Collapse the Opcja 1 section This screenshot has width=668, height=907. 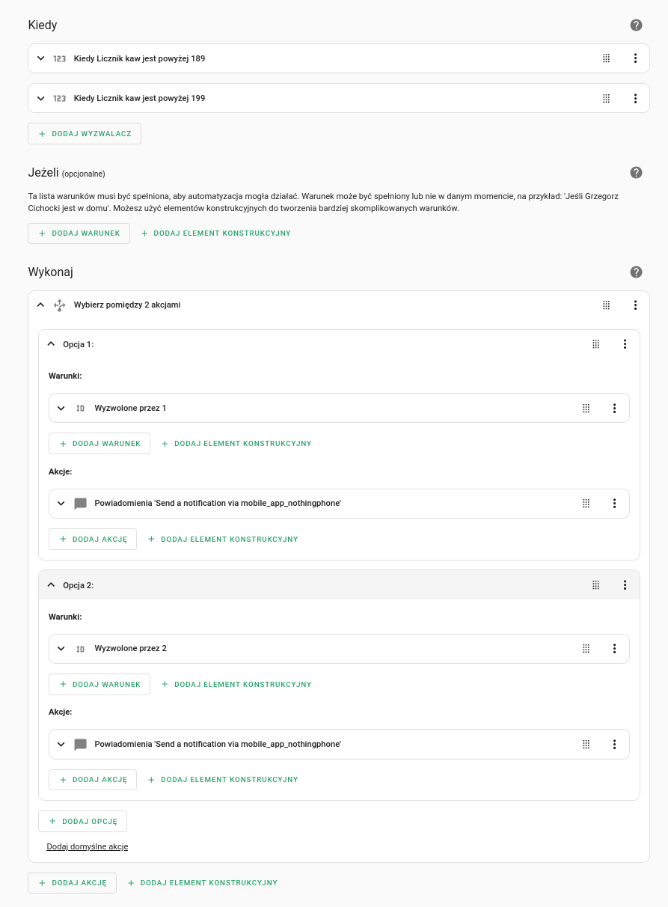click(51, 344)
